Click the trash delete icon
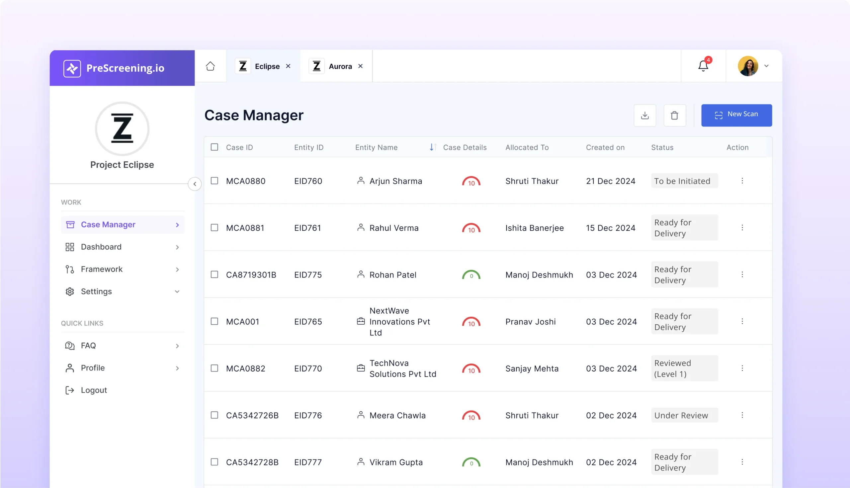The width and height of the screenshot is (850, 488). pyautogui.click(x=674, y=115)
